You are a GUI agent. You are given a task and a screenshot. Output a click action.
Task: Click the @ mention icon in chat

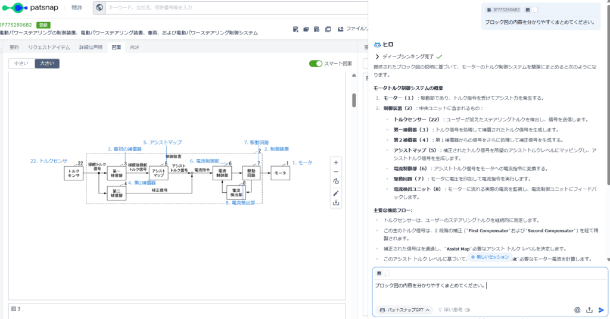(x=577, y=309)
